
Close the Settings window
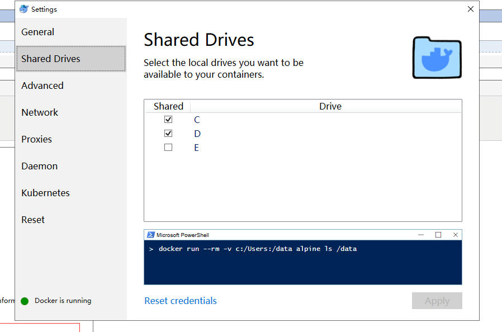pyautogui.click(x=471, y=9)
